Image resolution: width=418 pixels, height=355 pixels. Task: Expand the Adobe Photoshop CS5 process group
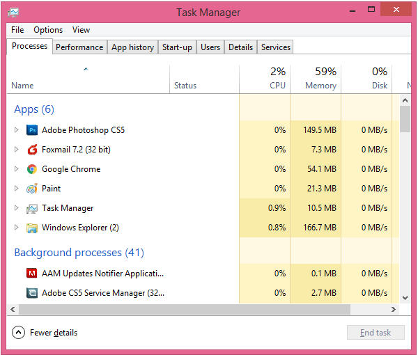16,130
